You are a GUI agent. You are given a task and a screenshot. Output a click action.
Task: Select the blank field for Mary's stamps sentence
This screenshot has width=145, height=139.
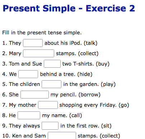pos(38,53)
